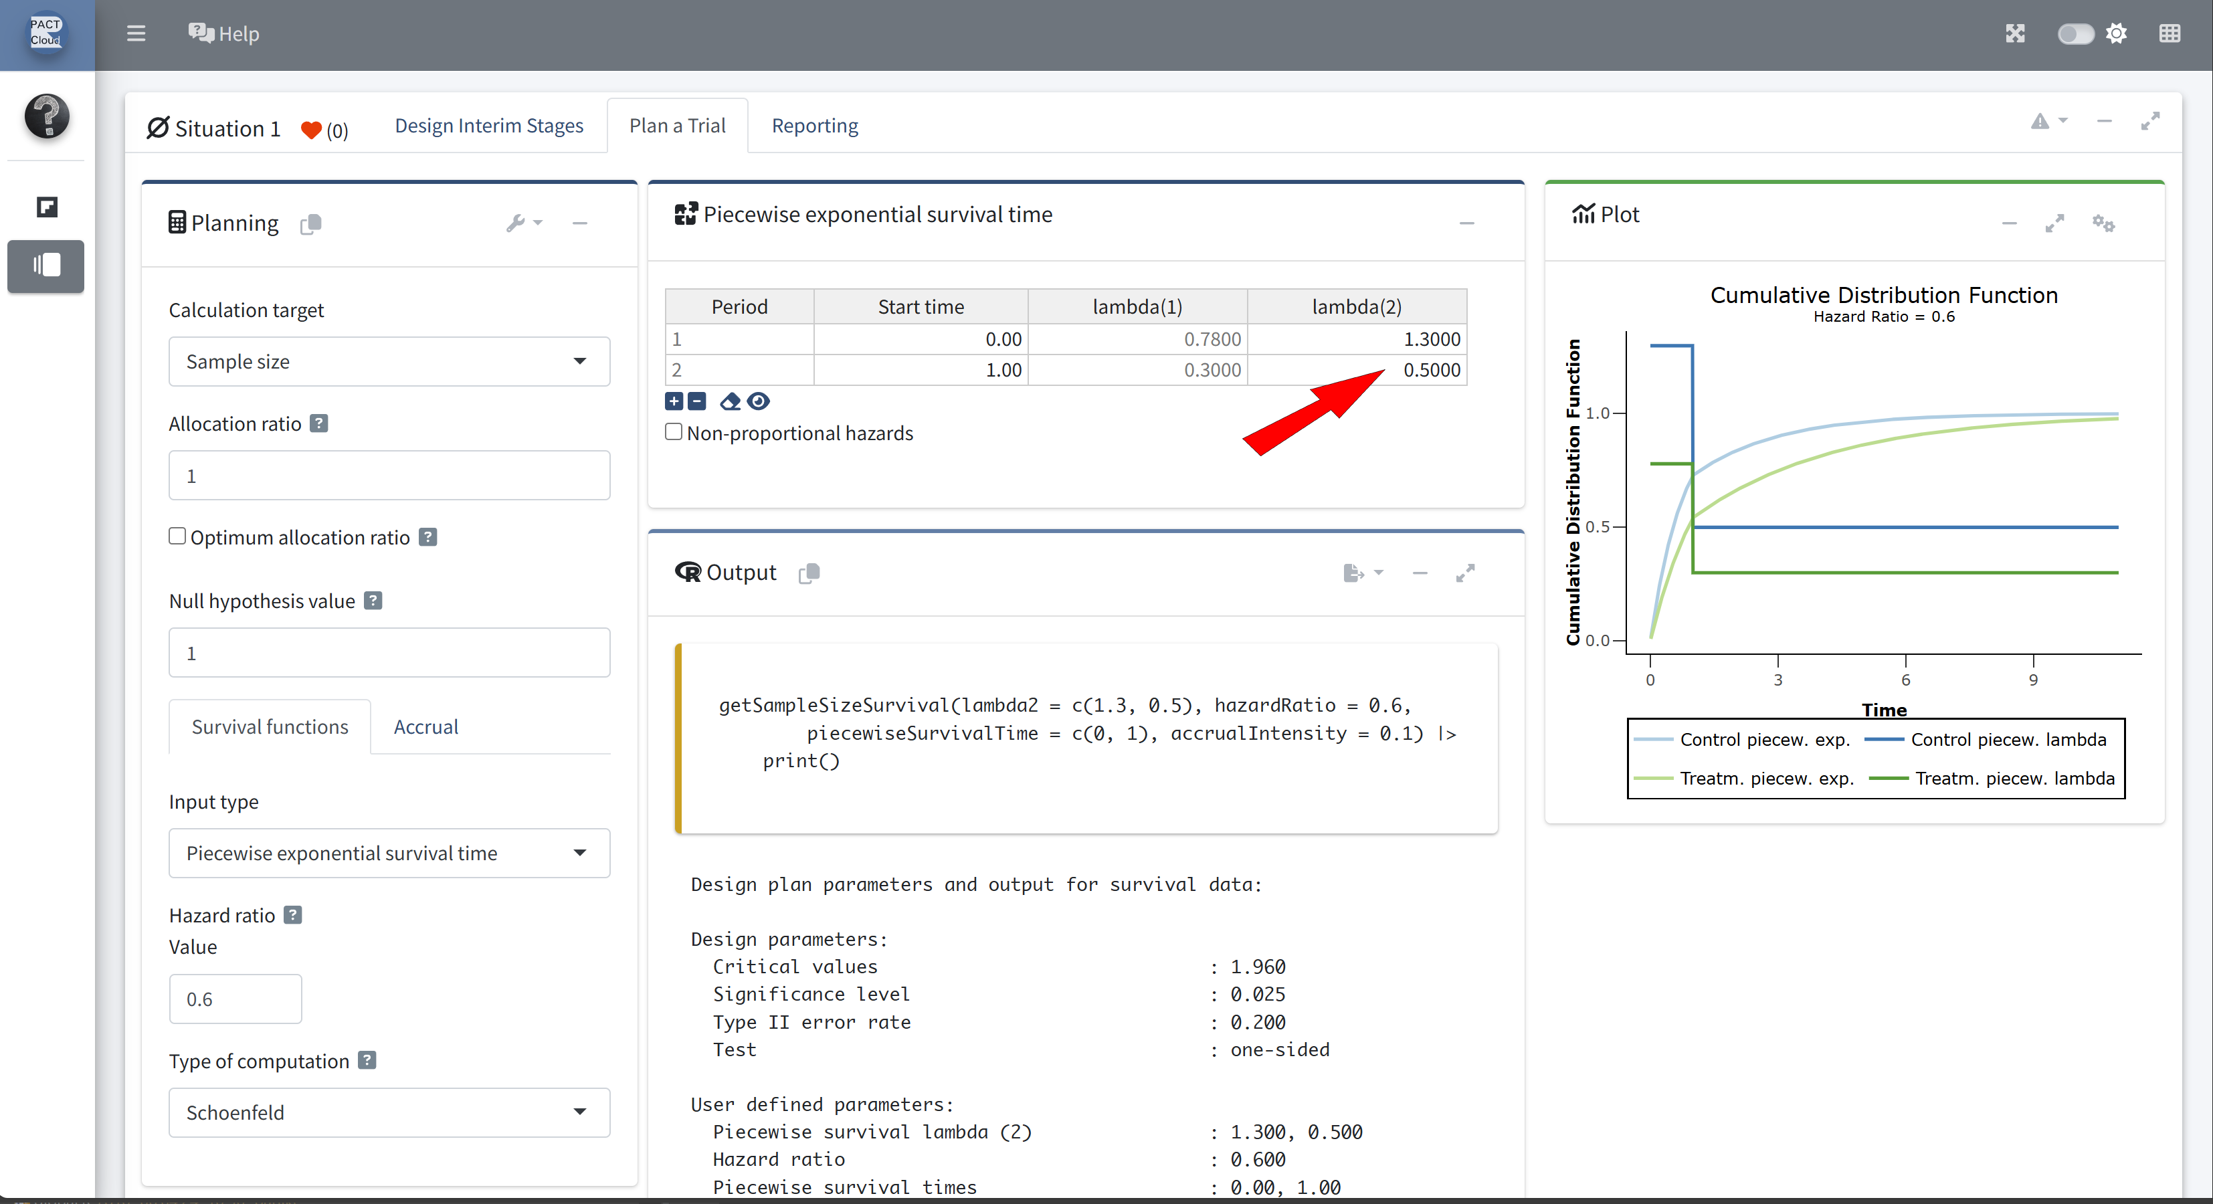
Task: Click the sidebar question mark help icon
Action: point(46,116)
